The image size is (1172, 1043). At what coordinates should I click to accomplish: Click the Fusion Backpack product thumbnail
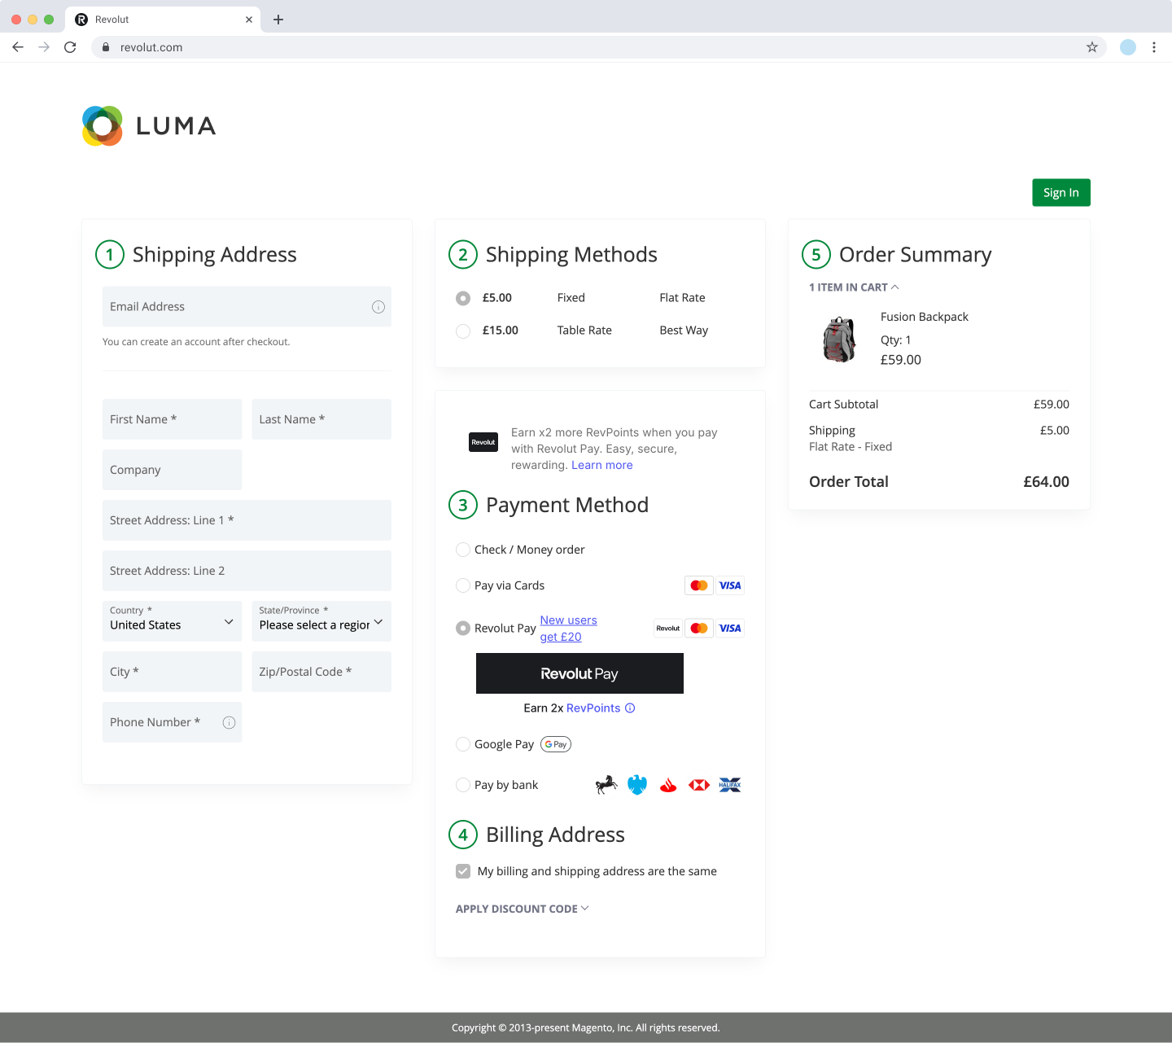pos(840,339)
